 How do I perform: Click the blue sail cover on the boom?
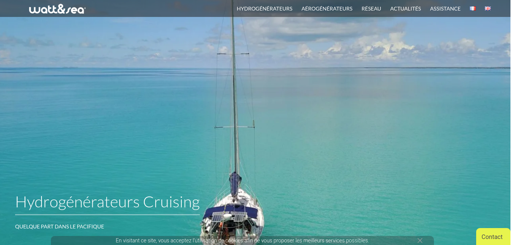pos(235,184)
